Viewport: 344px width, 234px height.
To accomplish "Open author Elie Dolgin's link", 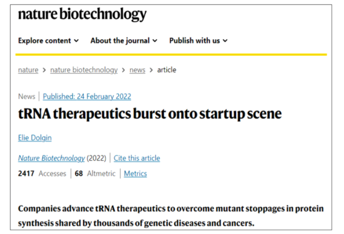I will tap(36, 139).
